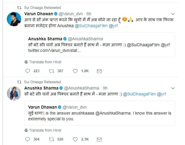
Task: Send Varun Dhawan's tweet via direct message
Action: (x=99, y=71)
